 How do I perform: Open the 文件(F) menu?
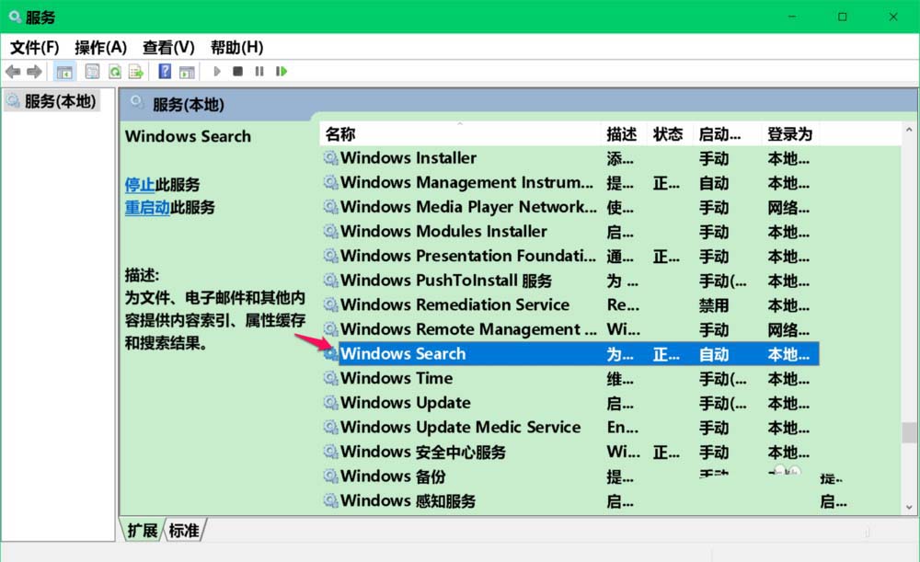pos(34,47)
